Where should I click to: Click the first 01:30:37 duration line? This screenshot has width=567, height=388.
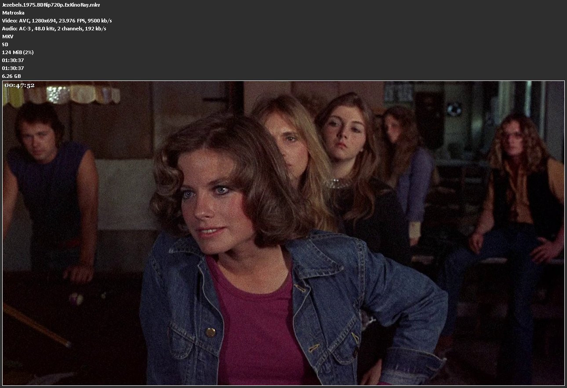tap(13, 60)
